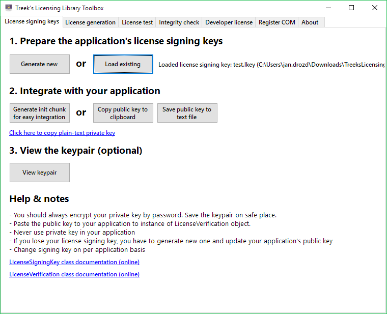Click note 'Change signing key on per application basis'
The image size is (387, 314).
tap(77, 249)
